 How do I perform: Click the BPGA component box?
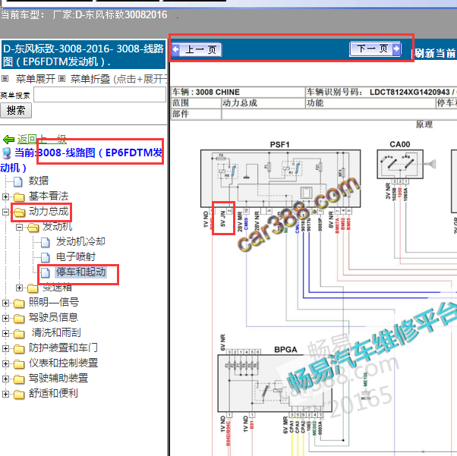[275, 383]
